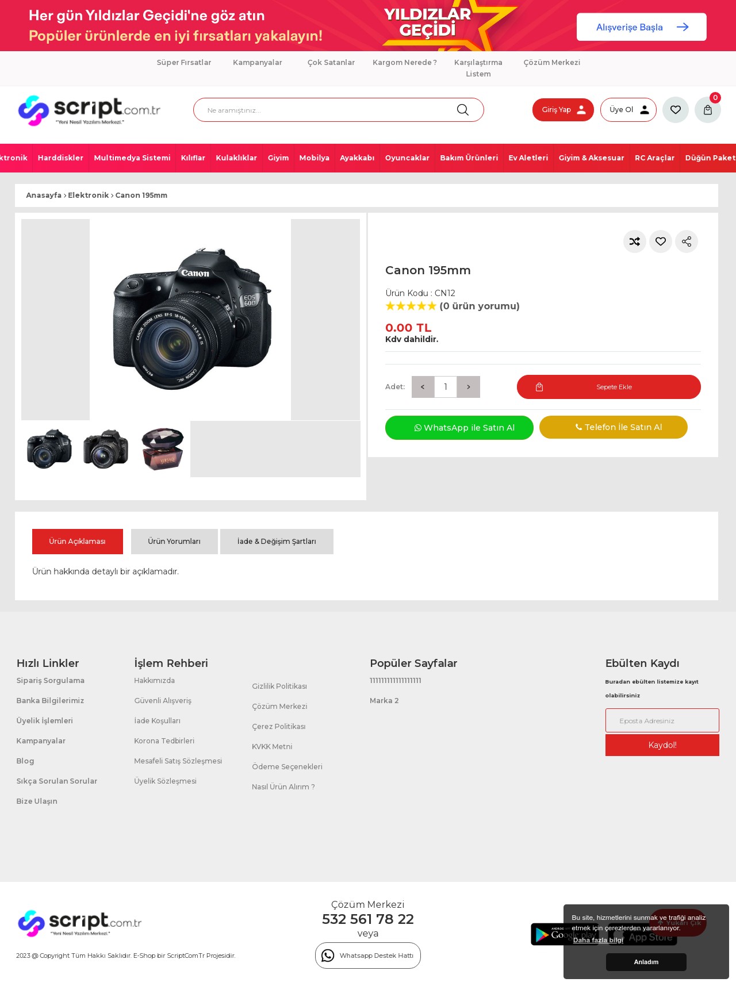The width and height of the screenshot is (736, 986).
Task: Click Güvenli Alışveriş footer link
Action: coord(163,701)
